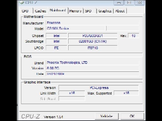Click the chipset Rev. value box

pos(133,36)
